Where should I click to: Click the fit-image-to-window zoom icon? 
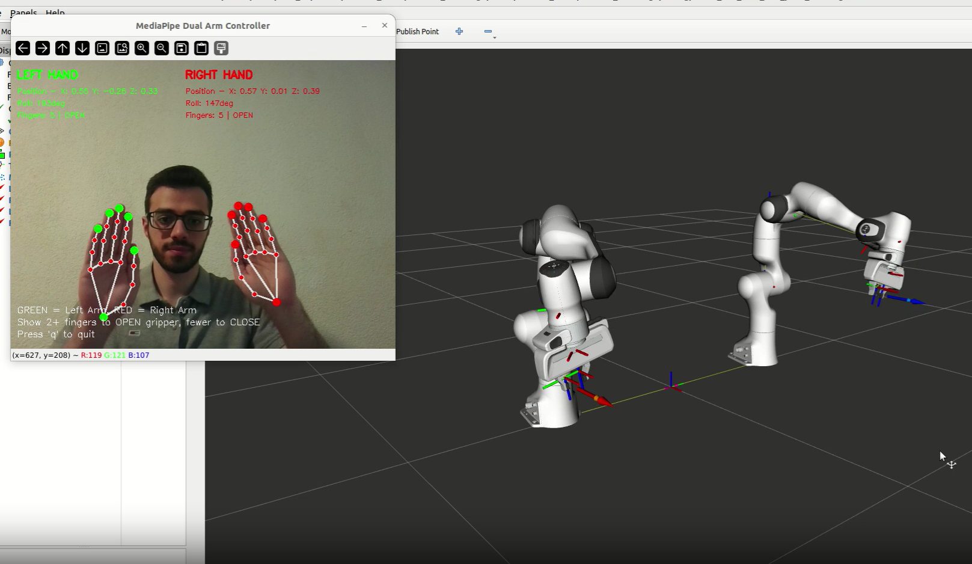point(122,48)
